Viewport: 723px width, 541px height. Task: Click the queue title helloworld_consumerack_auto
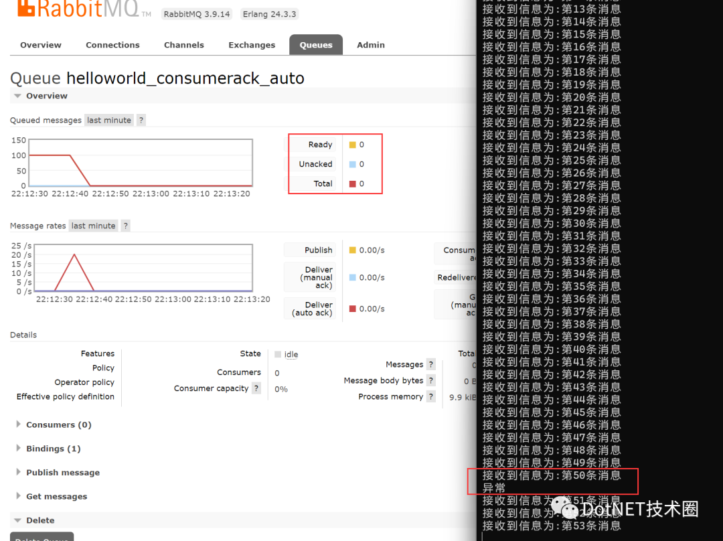point(185,78)
